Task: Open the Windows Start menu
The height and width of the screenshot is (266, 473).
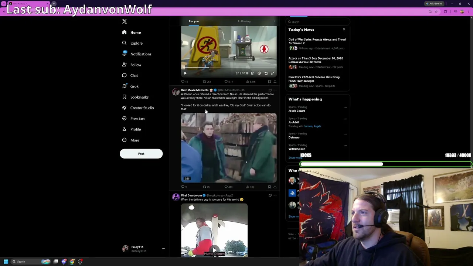Action: (6, 262)
